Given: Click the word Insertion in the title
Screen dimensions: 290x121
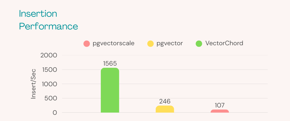Looking at the screenshot, I should click(38, 14).
